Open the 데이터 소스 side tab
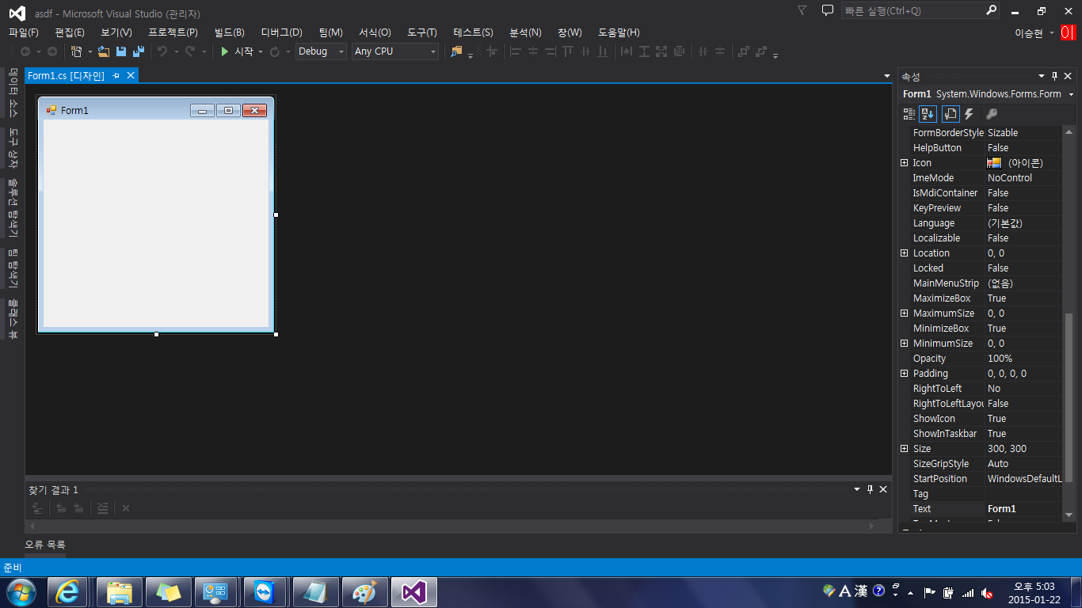This screenshot has height=608, width=1082. coord(13,93)
